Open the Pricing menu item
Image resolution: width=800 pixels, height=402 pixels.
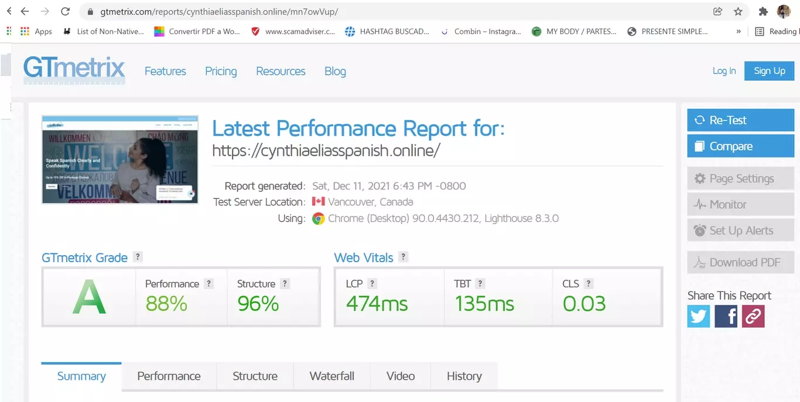221,71
